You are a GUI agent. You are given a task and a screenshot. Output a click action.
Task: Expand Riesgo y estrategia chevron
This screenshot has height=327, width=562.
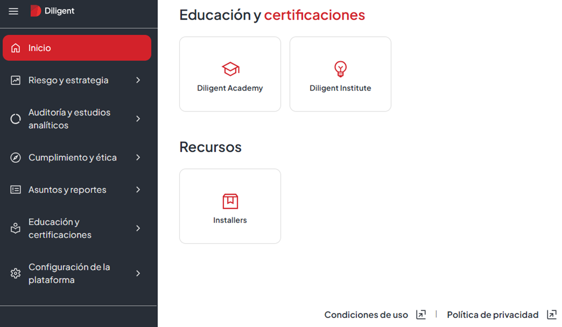(x=138, y=80)
